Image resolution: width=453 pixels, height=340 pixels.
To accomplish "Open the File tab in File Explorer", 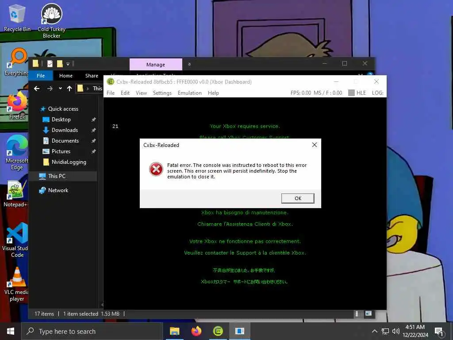I will [41, 76].
